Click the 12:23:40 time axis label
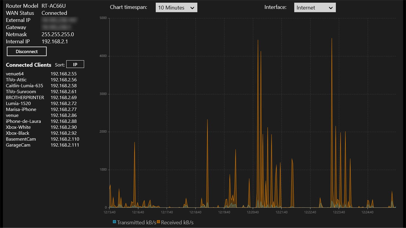The width and height of the screenshot is (406, 228). [x=339, y=212]
